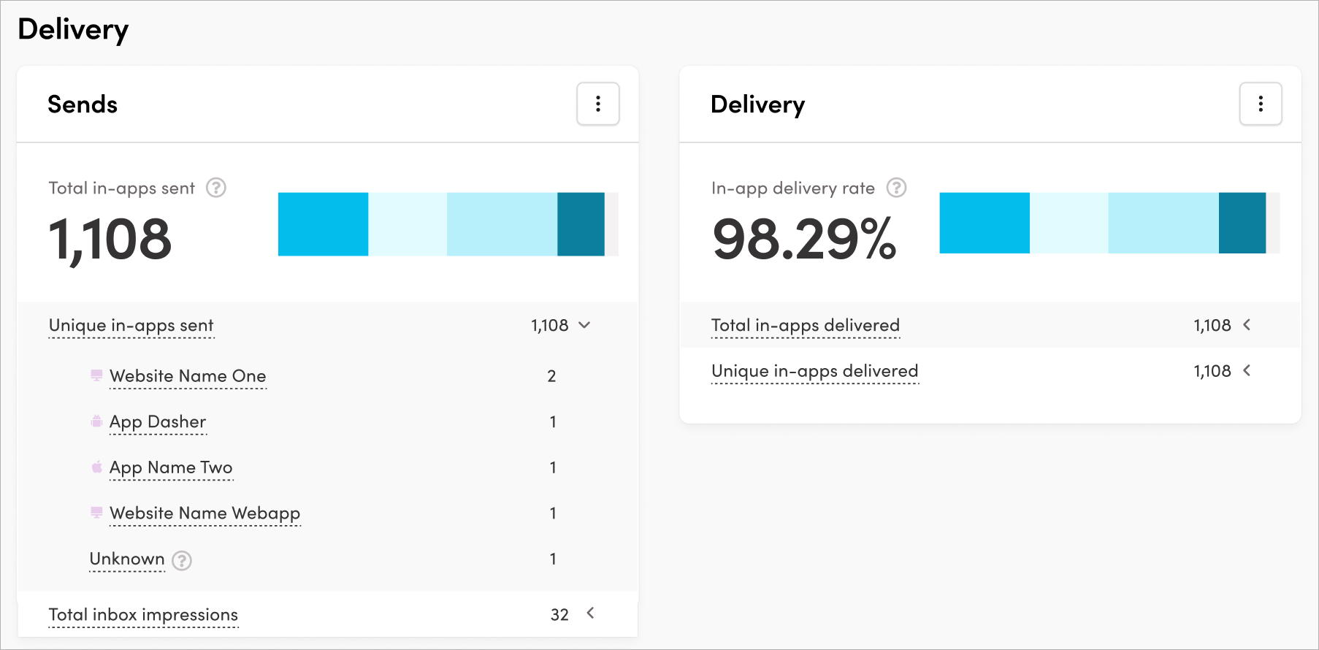
Task: Click the Apple icon for App Name Two
Action: (96, 467)
